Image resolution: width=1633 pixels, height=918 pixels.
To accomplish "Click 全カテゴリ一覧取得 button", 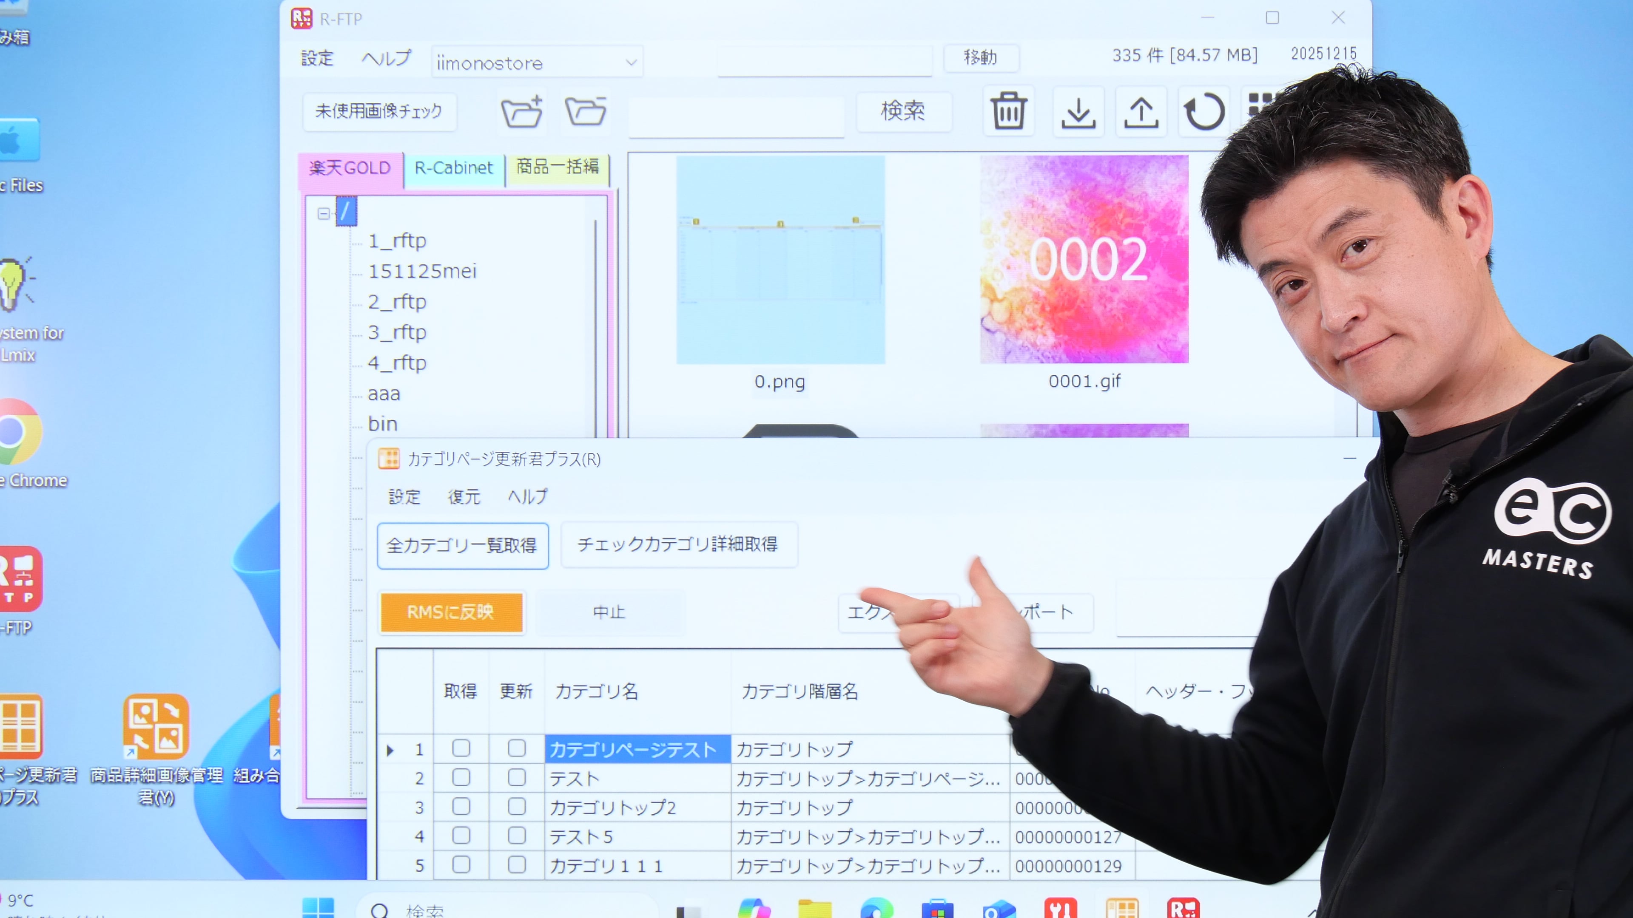I will pyautogui.click(x=462, y=545).
